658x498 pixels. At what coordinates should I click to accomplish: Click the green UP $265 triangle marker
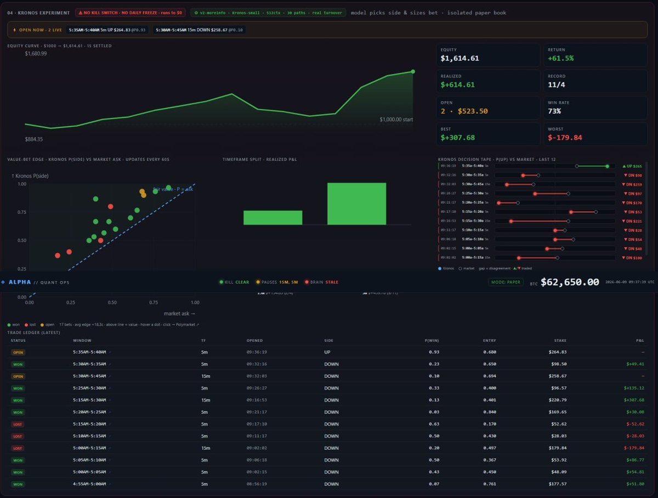(624, 166)
